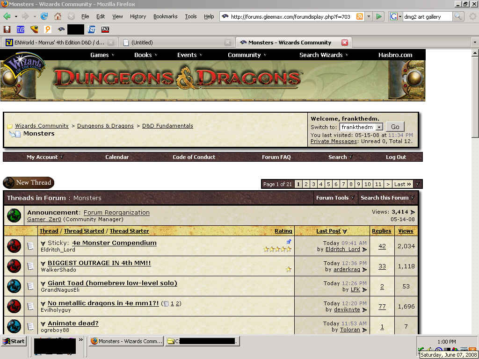The height and width of the screenshot is (359, 479).
Task: Expand preview arrow for Animate dead? thread
Action: click(x=43, y=323)
